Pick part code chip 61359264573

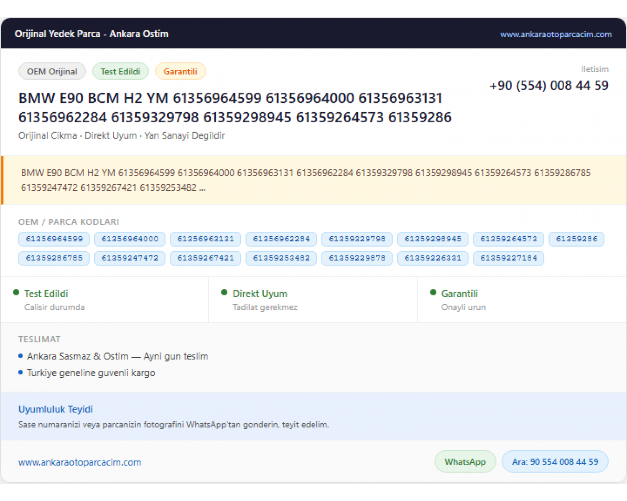coord(508,239)
